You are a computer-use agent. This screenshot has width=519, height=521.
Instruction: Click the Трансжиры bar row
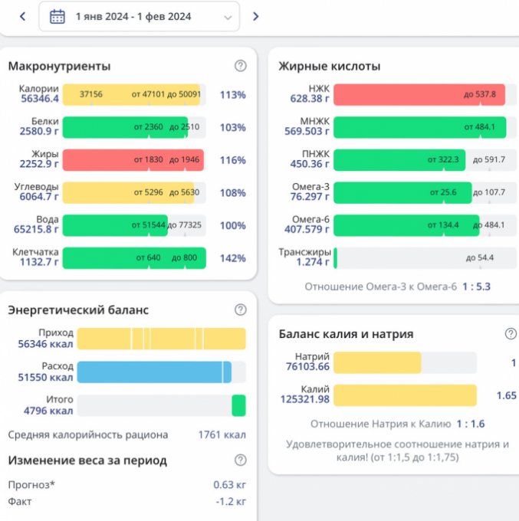419,257
